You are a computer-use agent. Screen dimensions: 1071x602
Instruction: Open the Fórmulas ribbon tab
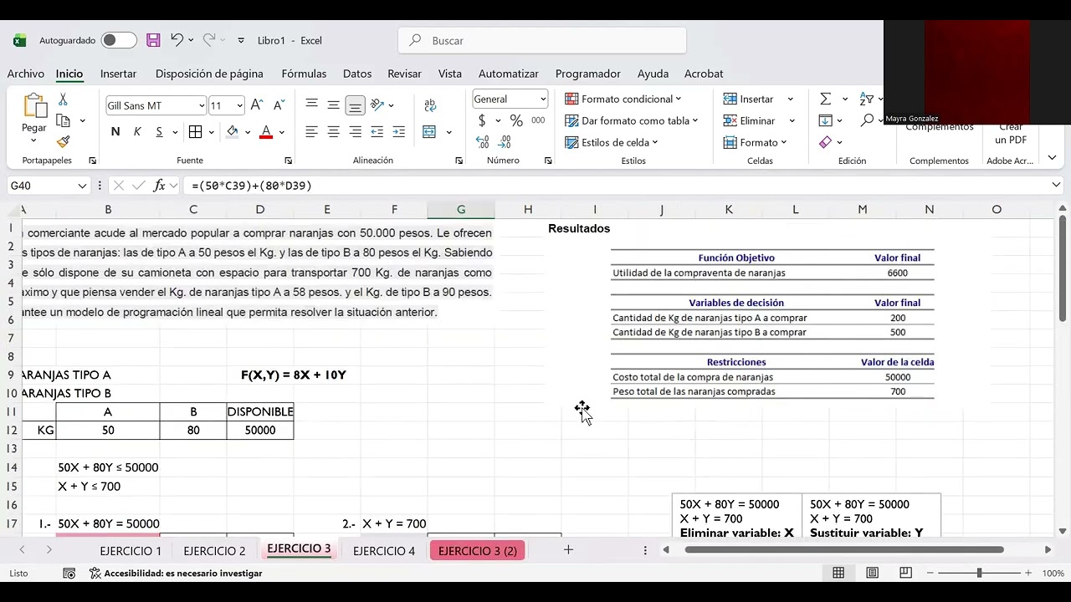click(x=304, y=74)
